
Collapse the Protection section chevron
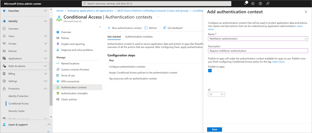45,89
